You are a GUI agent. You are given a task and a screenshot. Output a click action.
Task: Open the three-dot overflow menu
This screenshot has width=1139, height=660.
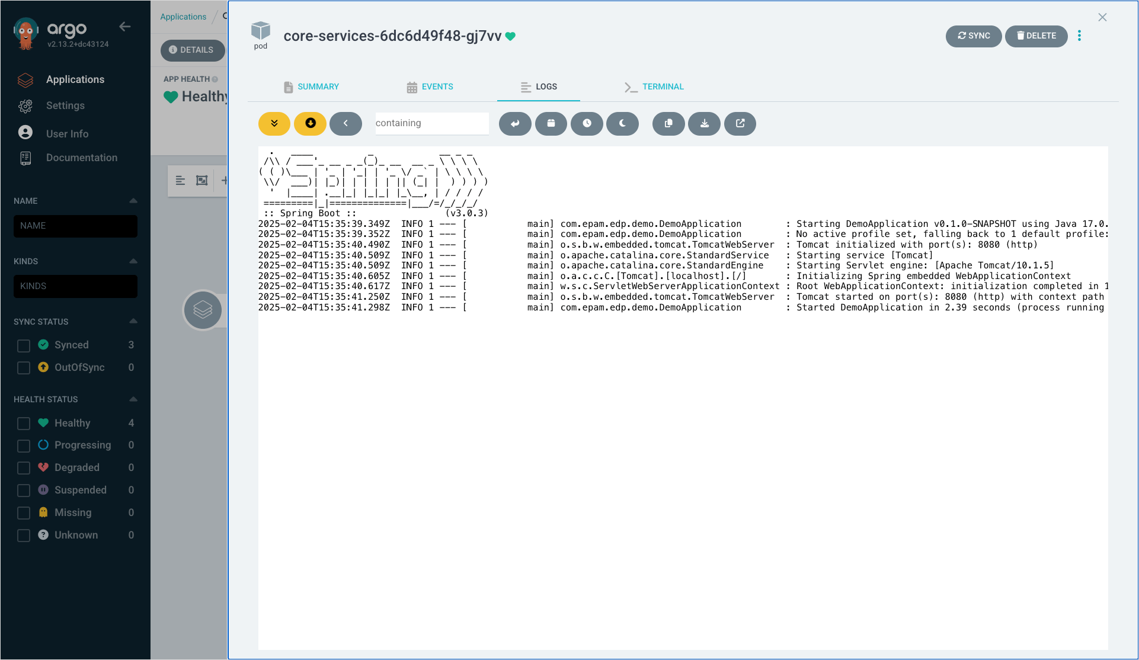click(1080, 36)
